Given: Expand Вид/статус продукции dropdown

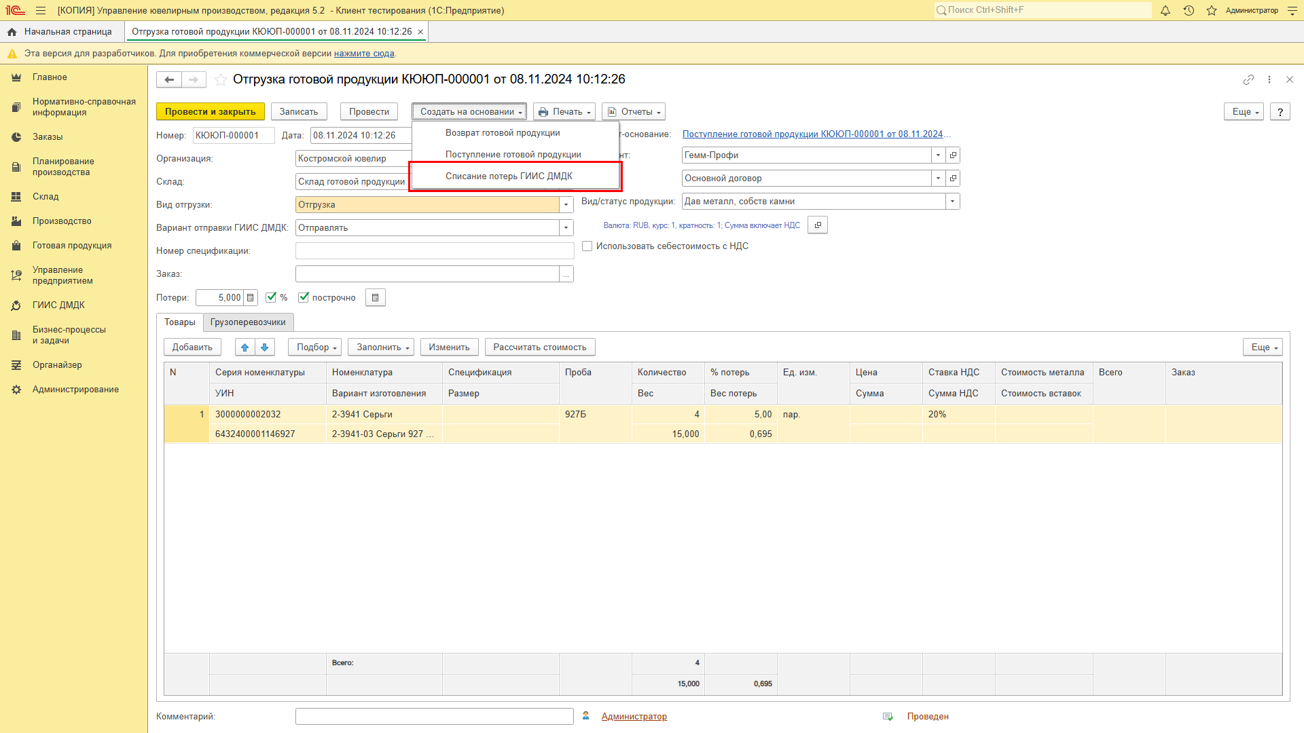Looking at the screenshot, I should pyautogui.click(x=952, y=202).
